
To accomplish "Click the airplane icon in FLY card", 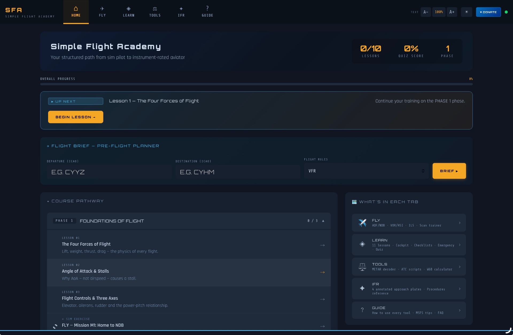I will pyautogui.click(x=362, y=223).
